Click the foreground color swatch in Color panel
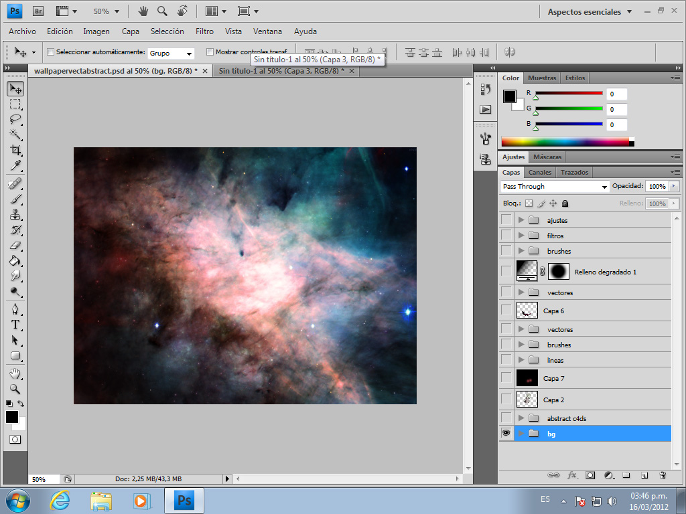 510,96
